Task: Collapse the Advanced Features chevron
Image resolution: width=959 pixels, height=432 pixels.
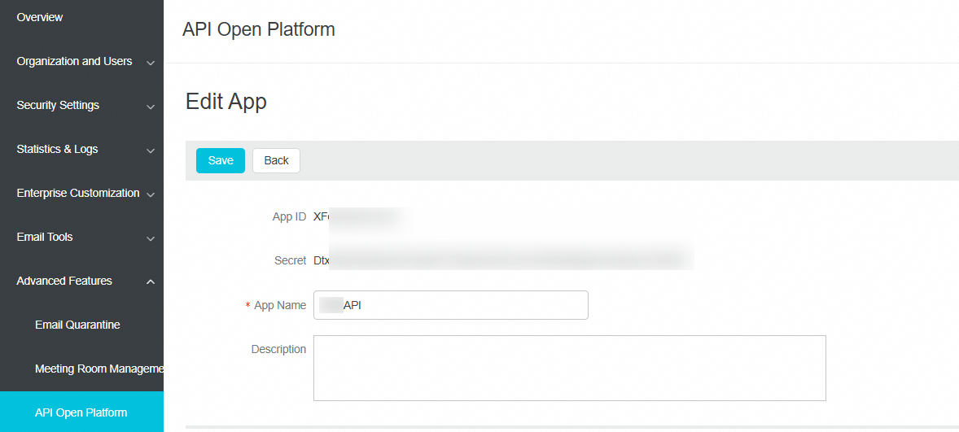Action: pos(151,281)
